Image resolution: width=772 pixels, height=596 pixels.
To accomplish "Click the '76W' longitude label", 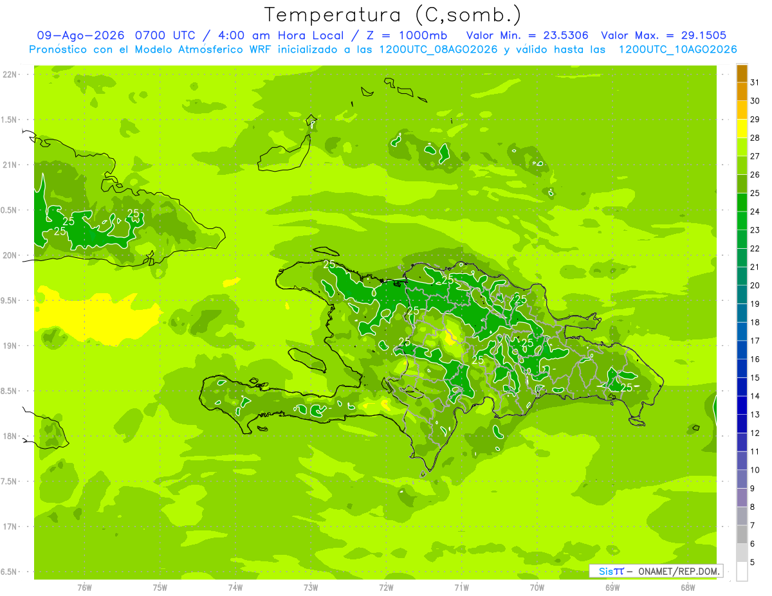I will [84, 588].
